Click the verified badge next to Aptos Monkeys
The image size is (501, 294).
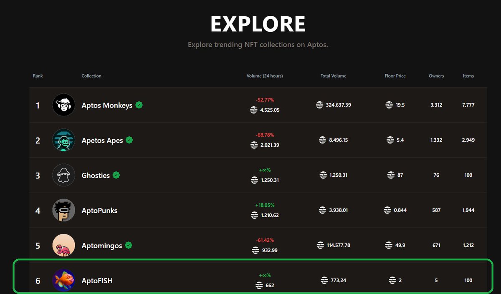[x=139, y=105]
